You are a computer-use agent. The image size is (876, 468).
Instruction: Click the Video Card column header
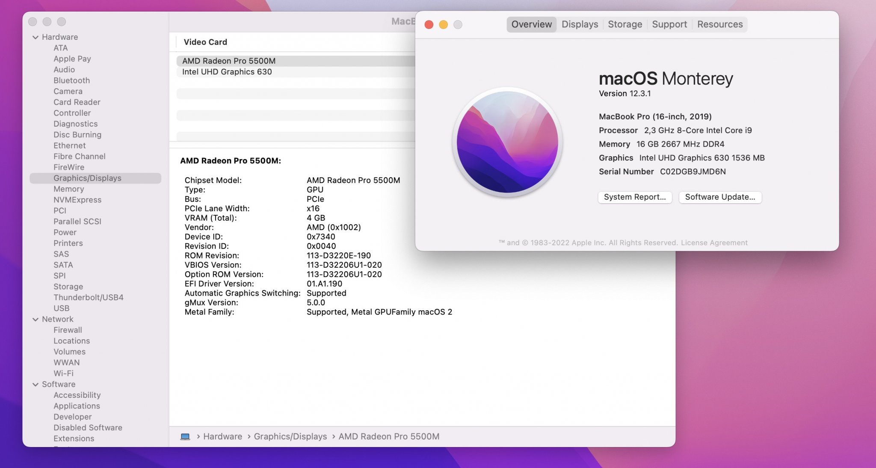(205, 42)
